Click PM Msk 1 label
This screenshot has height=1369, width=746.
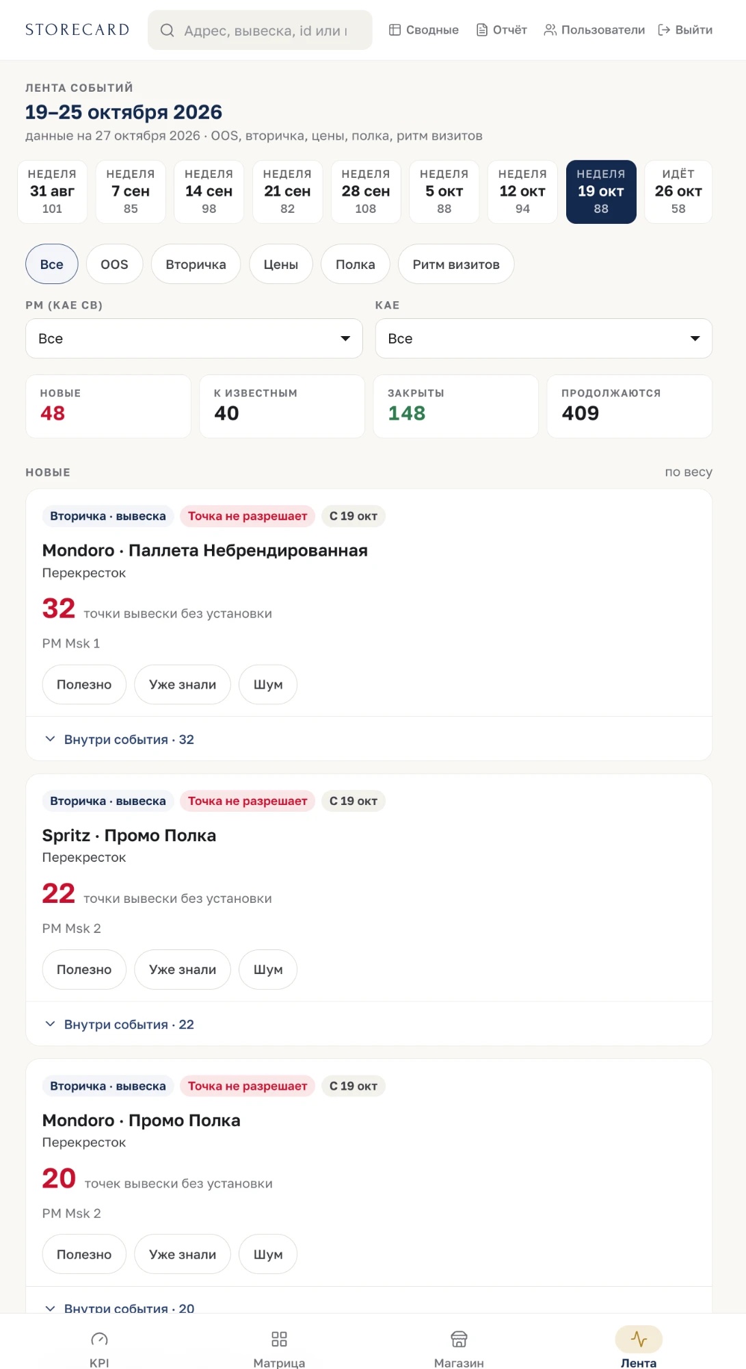coord(71,643)
